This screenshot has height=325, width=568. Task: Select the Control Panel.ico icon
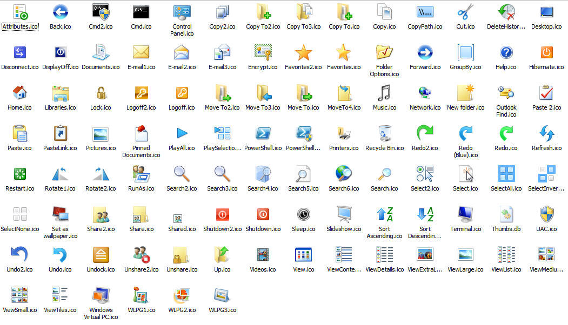(182, 12)
